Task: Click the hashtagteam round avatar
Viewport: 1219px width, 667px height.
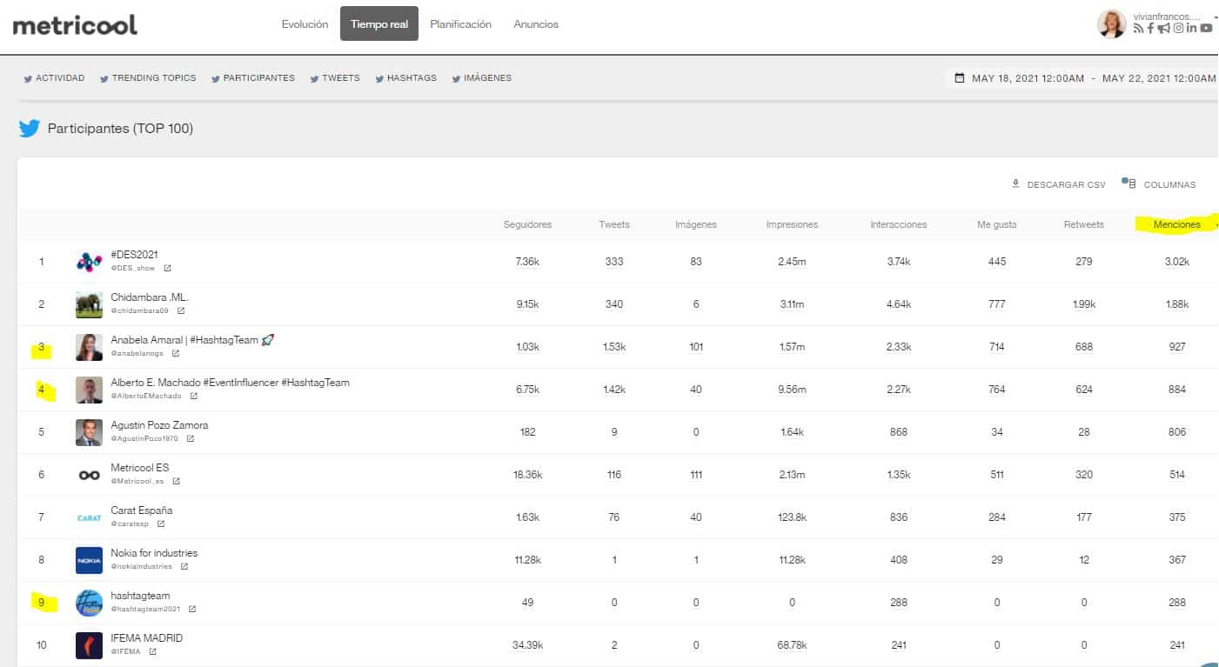Action: pyautogui.click(x=90, y=603)
